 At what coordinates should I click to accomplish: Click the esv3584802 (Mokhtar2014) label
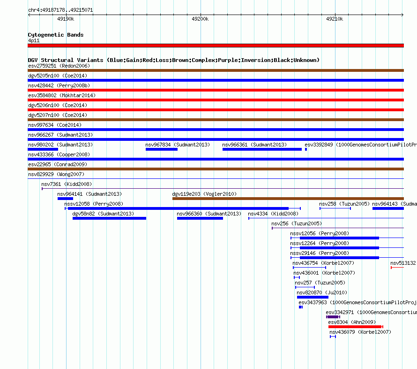tap(62, 95)
